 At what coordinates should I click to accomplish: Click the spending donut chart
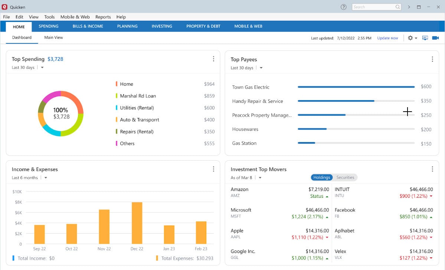61,113
